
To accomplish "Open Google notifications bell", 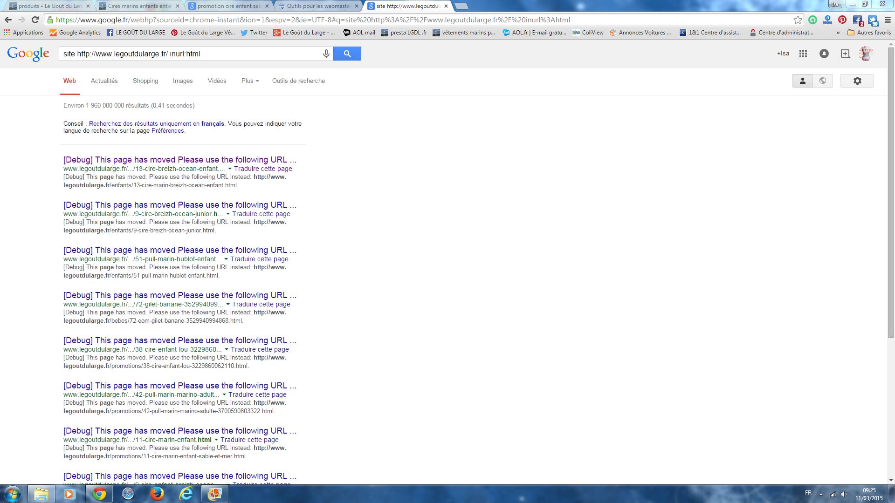I will 824,54.
